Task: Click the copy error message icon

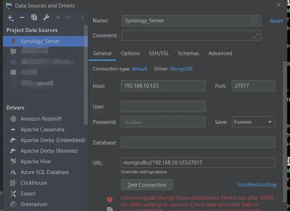Action: point(110,209)
